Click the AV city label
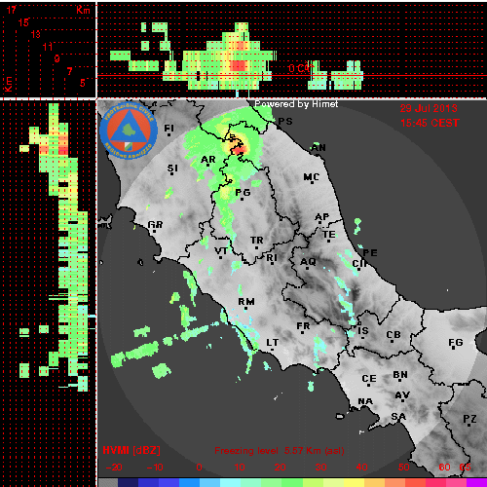Image resolution: width=487 pixels, height=487 pixels. [402, 395]
